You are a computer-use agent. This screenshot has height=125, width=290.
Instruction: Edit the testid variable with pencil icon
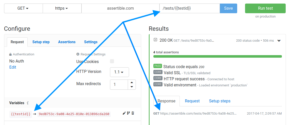[124, 113]
